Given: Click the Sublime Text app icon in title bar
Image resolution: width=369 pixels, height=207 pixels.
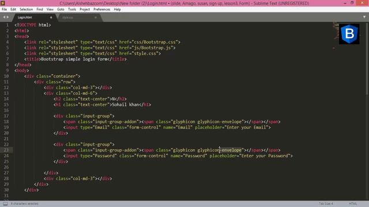Looking at the screenshot, I should coord(3,3).
